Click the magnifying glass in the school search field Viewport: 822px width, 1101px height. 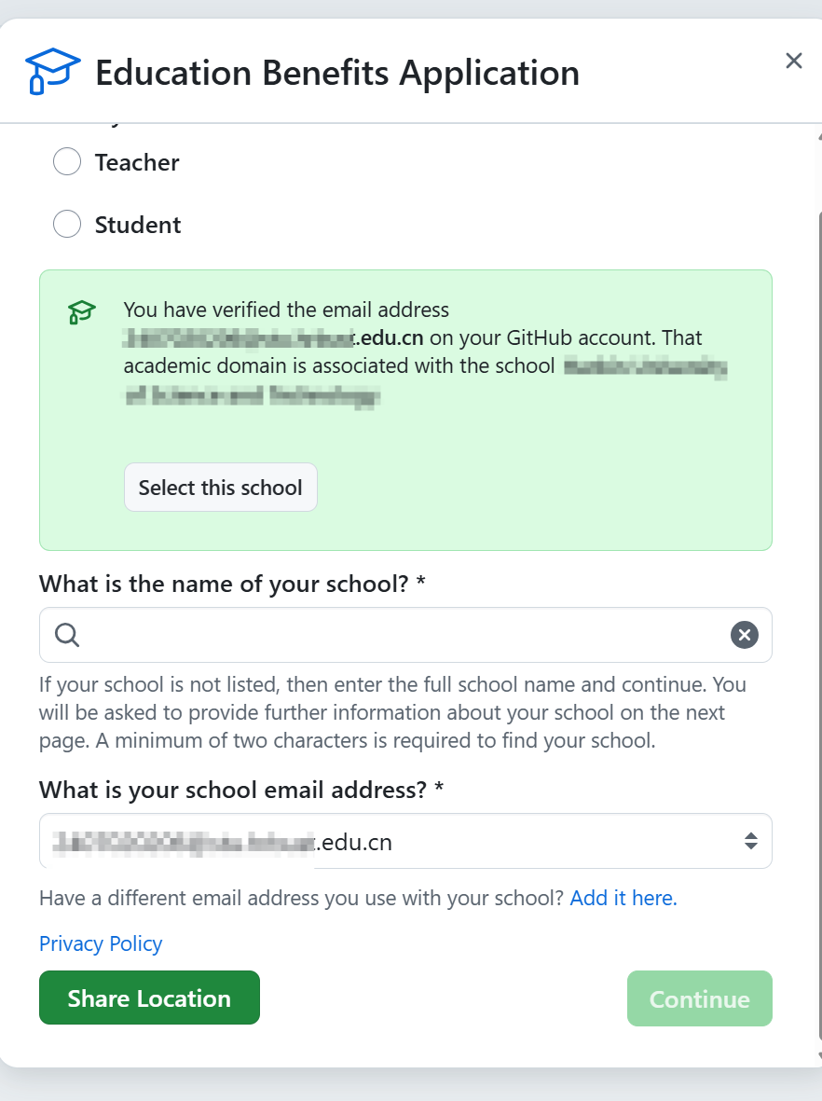(65, 635)
